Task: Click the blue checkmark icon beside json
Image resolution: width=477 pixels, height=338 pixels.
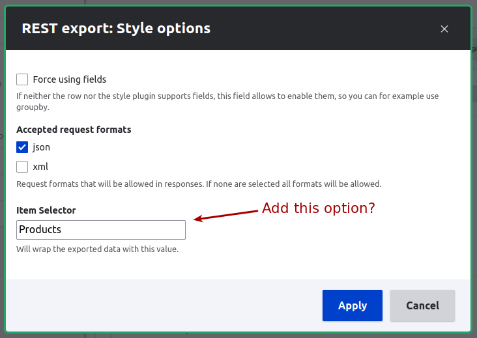Action: pyautogui.click(x=22, y=147)
